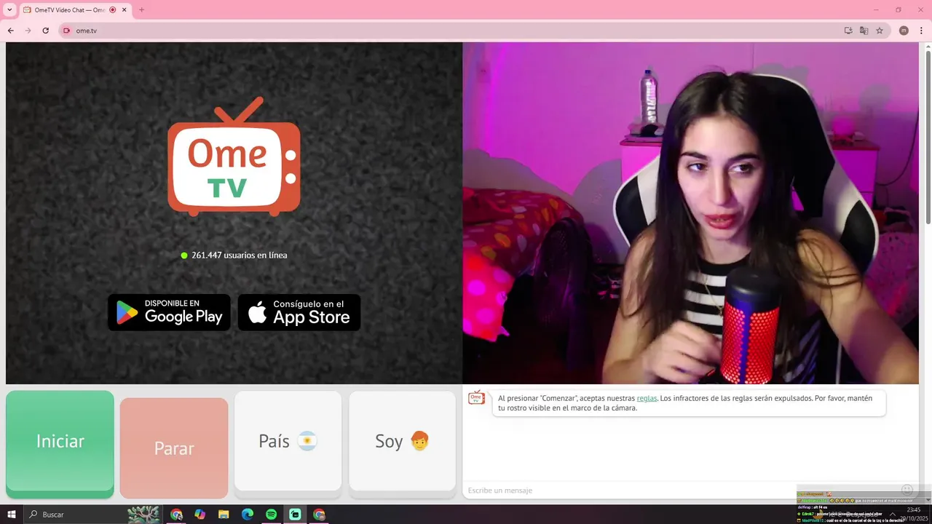Open Microsoft Edge from the taskbar
Screen dimensions: 932x524
(x=248, y=515)
